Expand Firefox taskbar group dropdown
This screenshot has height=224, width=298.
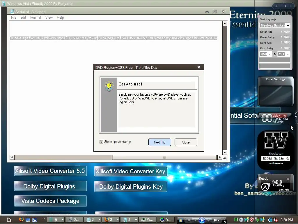point(118,220)
